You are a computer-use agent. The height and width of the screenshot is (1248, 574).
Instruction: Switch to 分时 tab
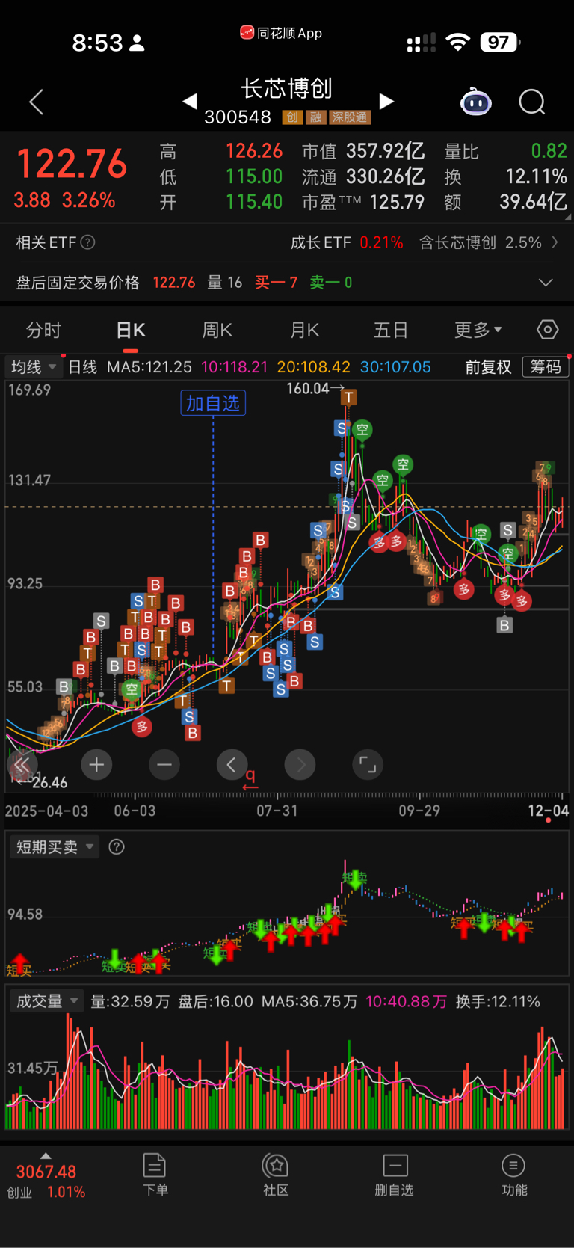pyautogui.click(x=43, y=330)
